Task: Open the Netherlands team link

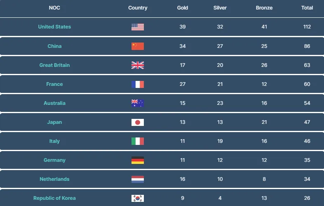Action: pos(54,179)
